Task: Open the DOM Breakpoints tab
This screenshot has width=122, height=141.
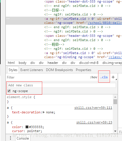Action: click(x=59, y=70)
